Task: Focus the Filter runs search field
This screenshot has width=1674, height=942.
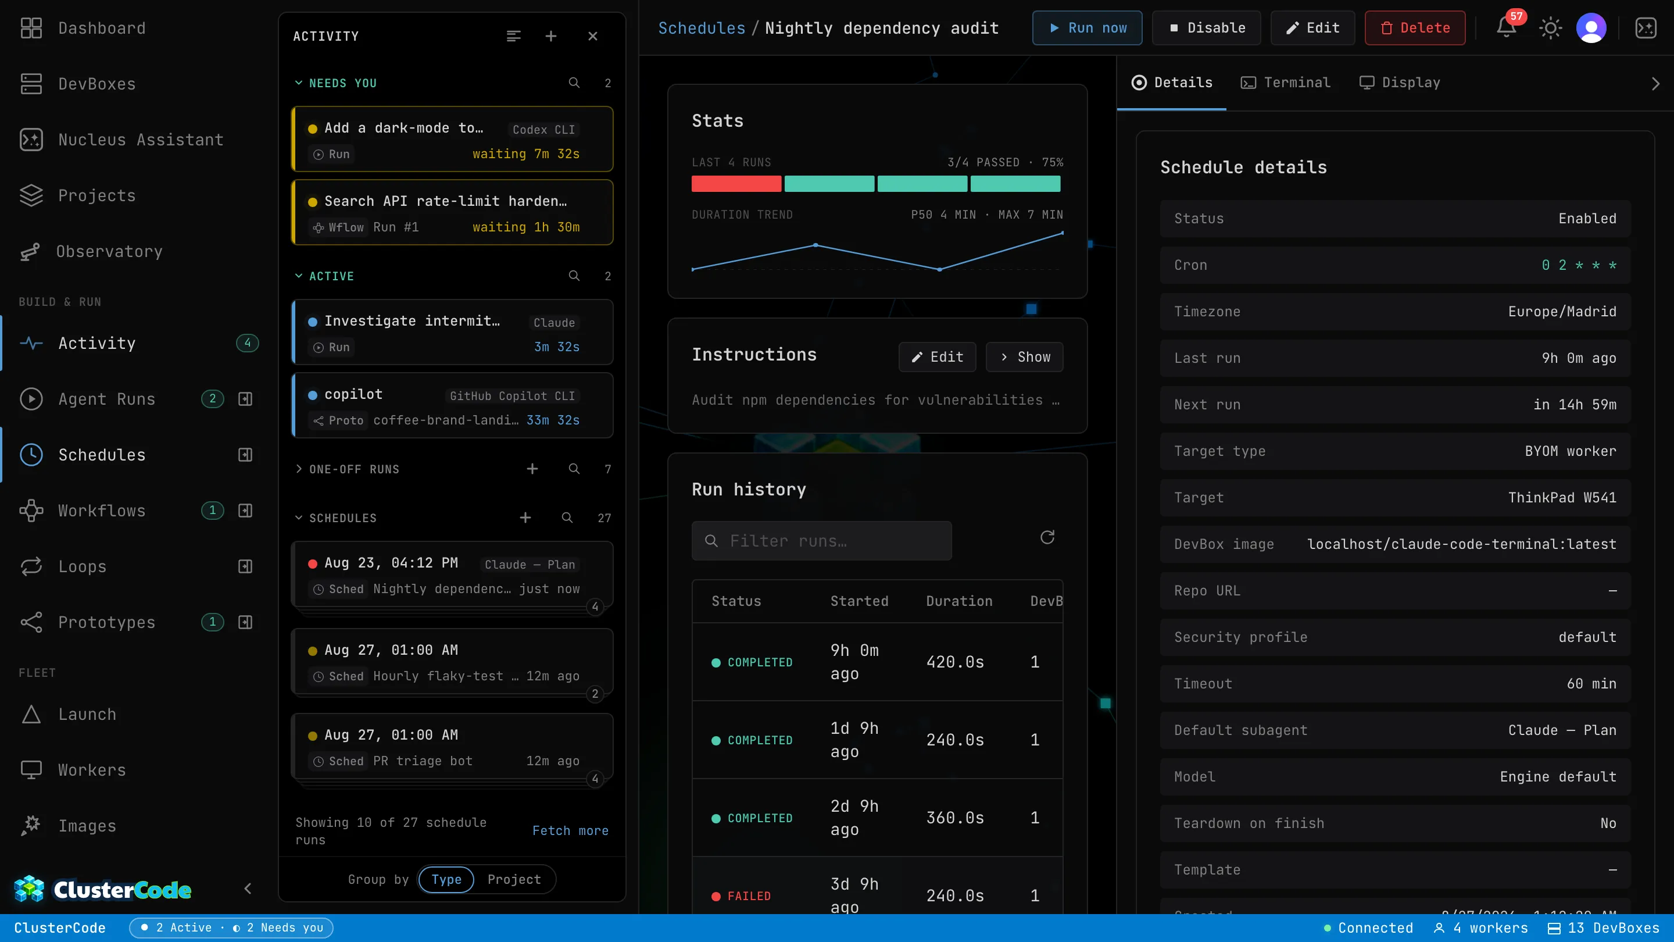Action: [821, 541]
